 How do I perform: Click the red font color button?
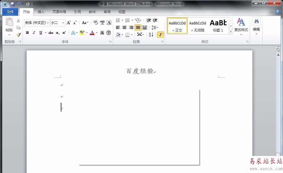pyautogui.click(x=92, y=33)
